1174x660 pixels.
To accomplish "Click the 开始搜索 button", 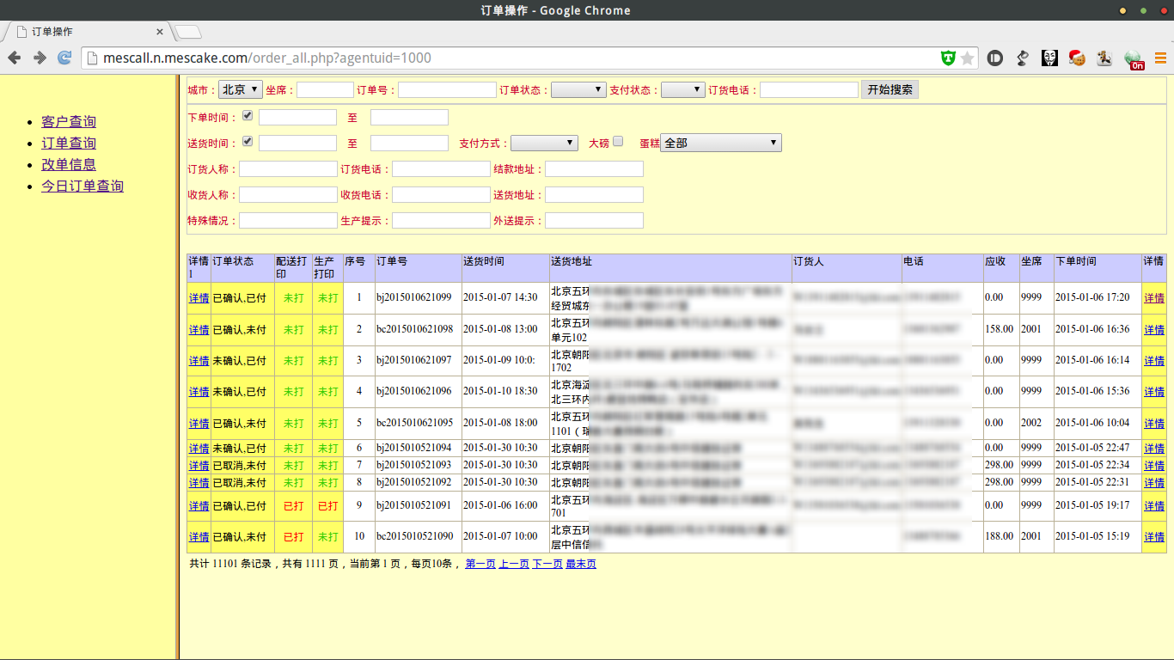I will (890, 89).
